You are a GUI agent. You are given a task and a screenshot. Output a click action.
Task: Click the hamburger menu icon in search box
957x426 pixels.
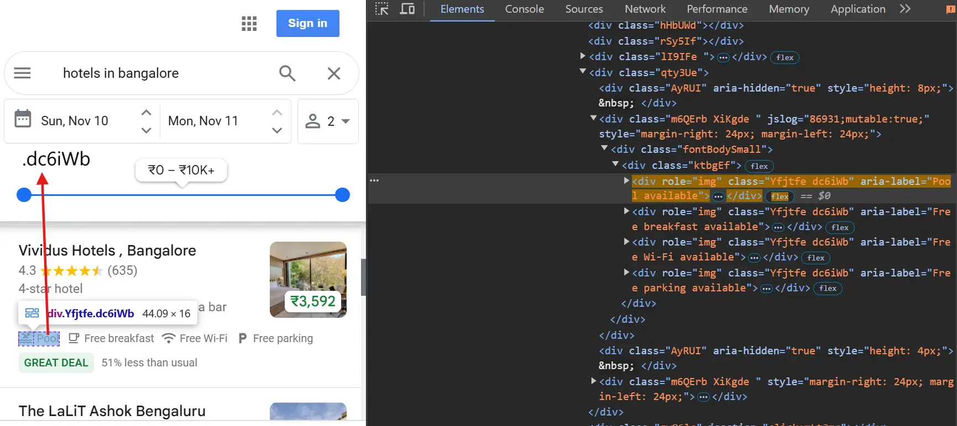[22, 73]
